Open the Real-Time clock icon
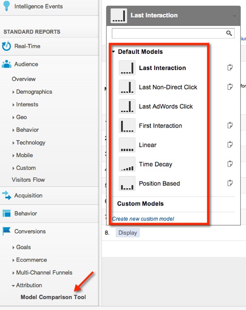246x310 pixels. coord(6,46)
